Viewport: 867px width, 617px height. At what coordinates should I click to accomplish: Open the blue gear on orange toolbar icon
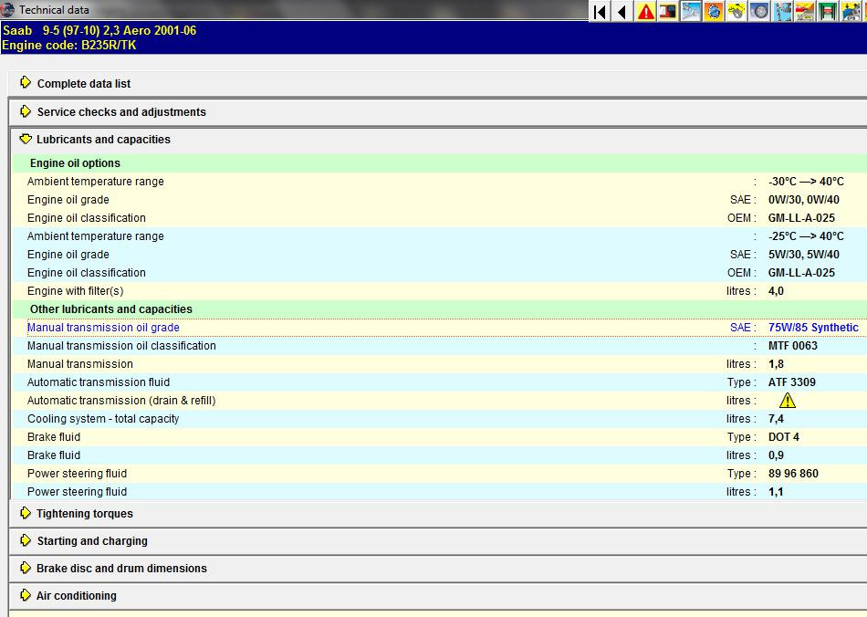pos(714,11)
